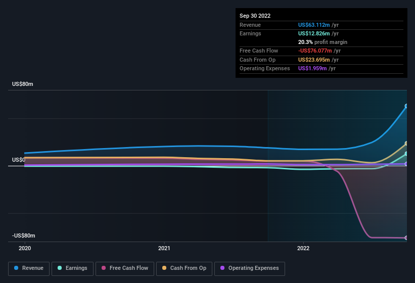Image resolution: width=415 pixels, height=283 pixels.
Task: Click the Earnings label in the tooltip
Action: pyautogui.click(x=250, y=33)
